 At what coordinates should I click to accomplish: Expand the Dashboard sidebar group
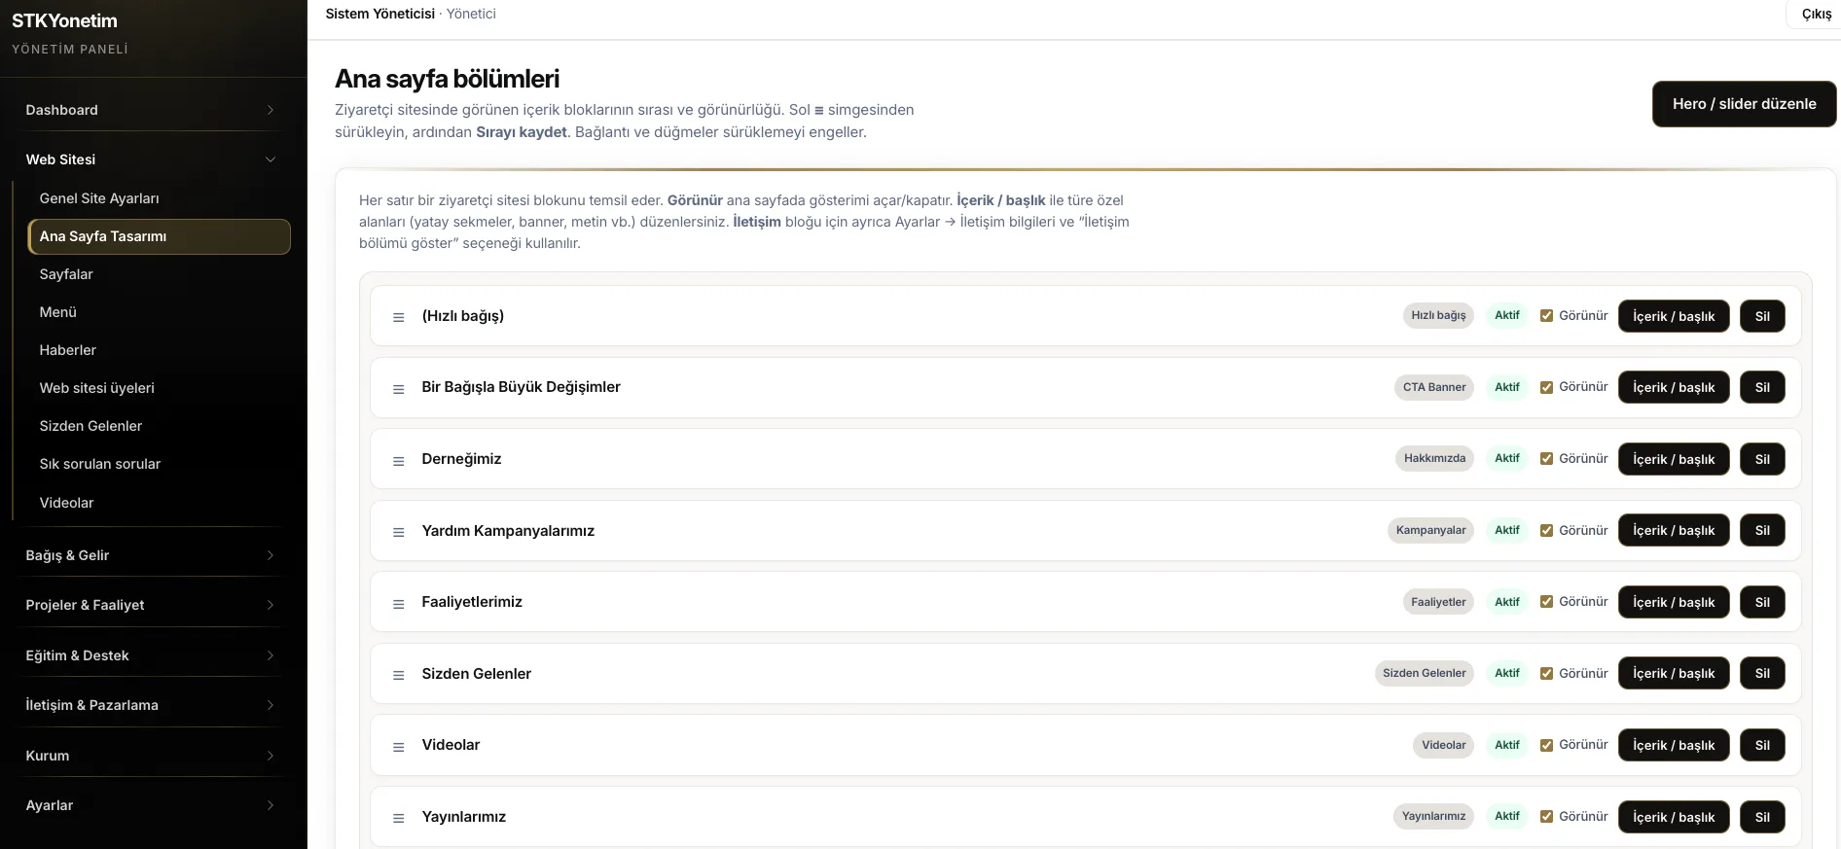point(151,110)
